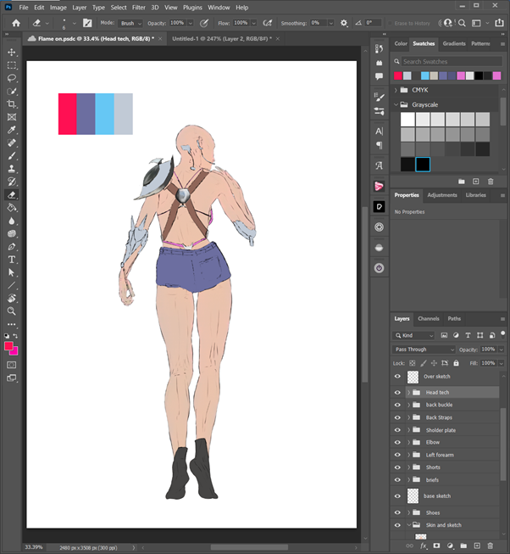This screenshot has width=510, height=554.
Task: Hide the Sholder plate group
Action: (x=397, y=430)
